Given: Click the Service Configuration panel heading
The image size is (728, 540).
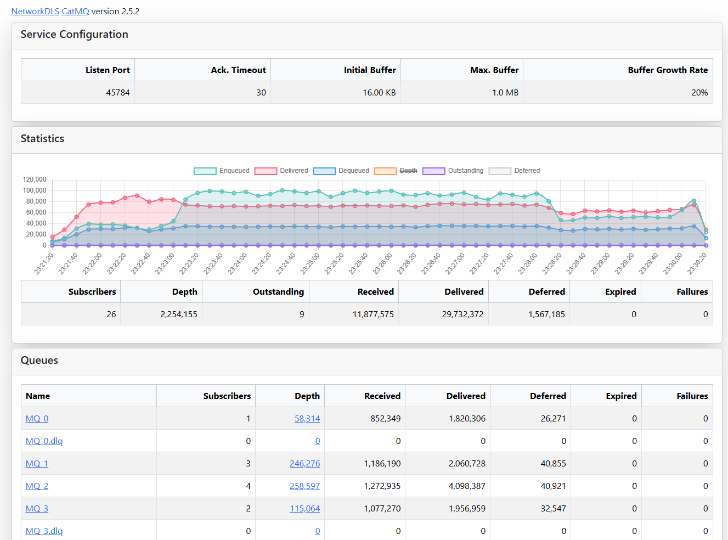Looking at the screenshot, I should click(75, 35).
